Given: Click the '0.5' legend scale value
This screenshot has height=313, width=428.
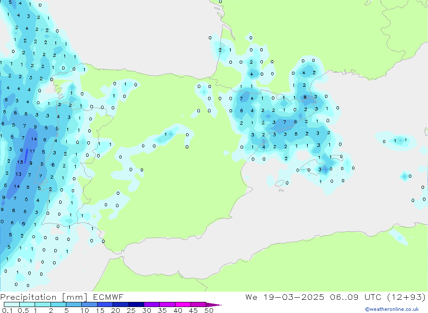Looking at the screenshot, I should 23,310.
